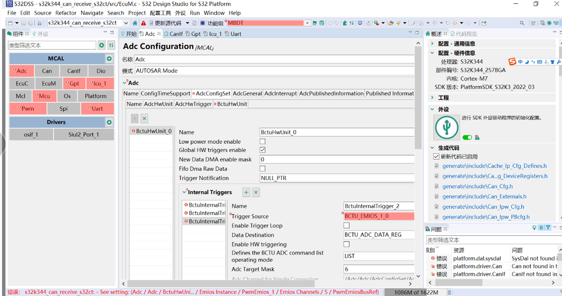Add a new Drivers component with plus icon
Viewport: 562px width, 296px height.
[109, 122]
